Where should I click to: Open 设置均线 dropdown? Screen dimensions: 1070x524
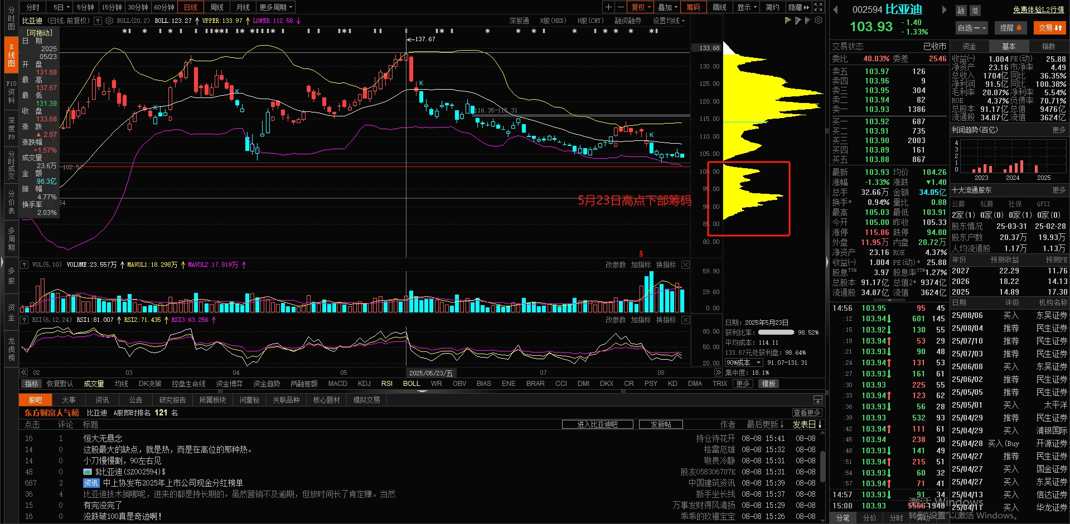(669, 21)
